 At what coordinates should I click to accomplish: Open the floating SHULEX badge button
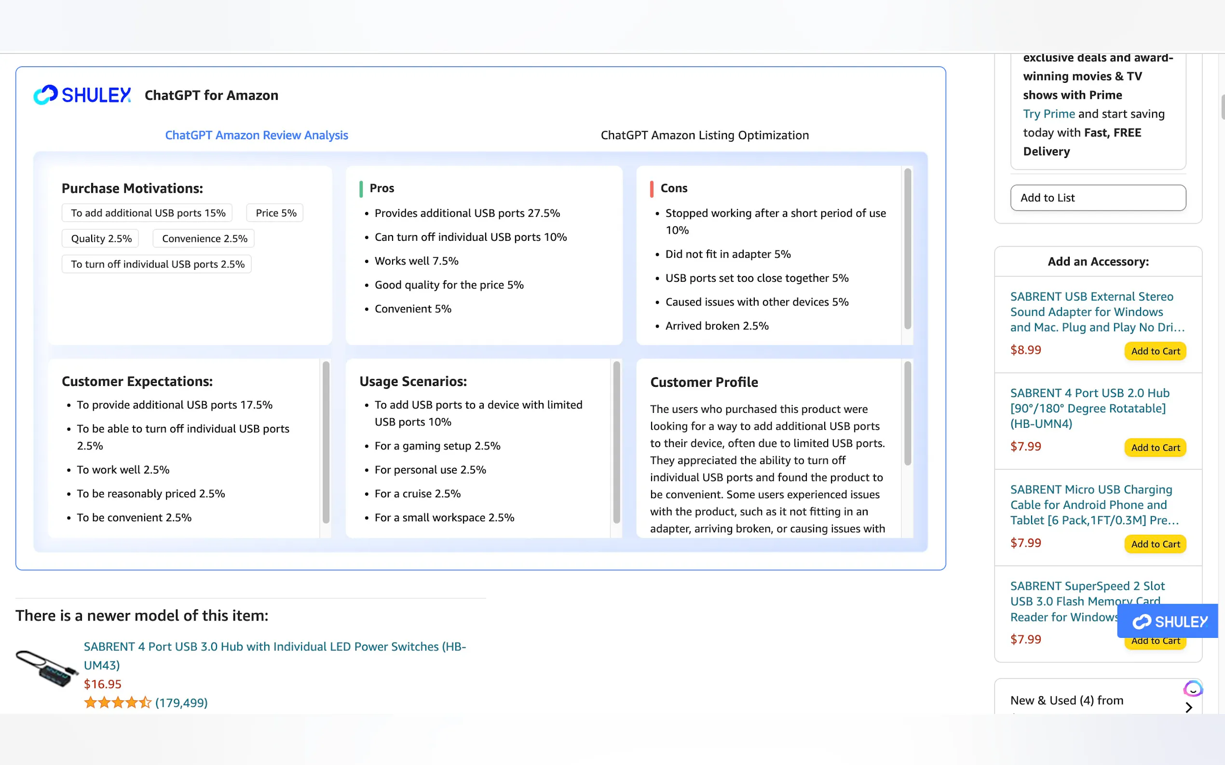[x=1167, y=621]
